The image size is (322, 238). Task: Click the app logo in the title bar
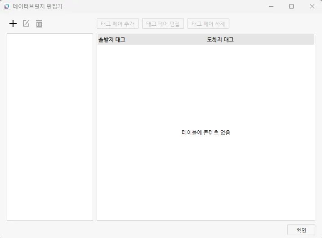point(7,6)
